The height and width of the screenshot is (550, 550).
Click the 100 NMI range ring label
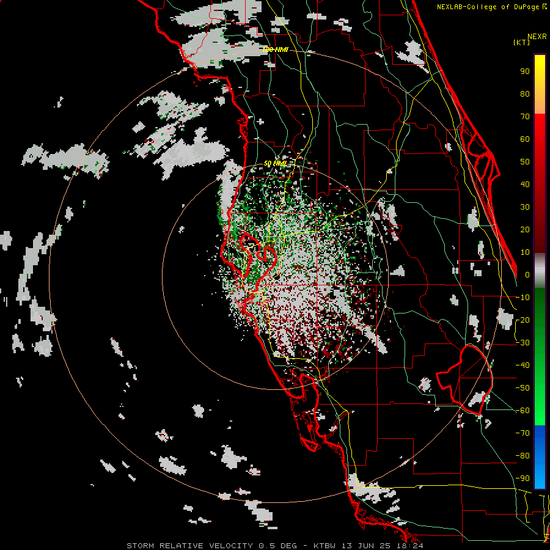[x=275, y=50]
